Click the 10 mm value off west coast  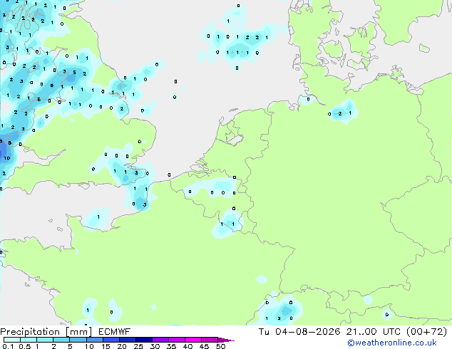click(x=7, y=158)
